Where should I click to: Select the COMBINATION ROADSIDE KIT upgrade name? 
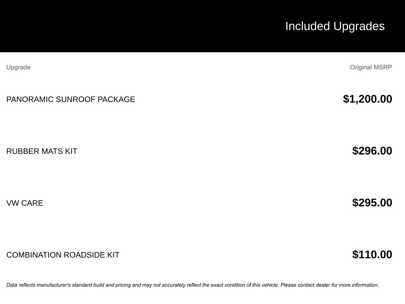click(x=63, y=255)
